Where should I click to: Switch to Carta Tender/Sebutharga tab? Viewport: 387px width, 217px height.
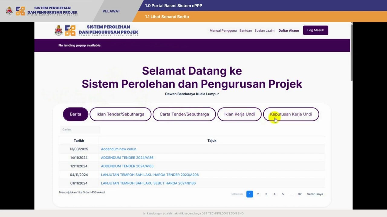184,114
